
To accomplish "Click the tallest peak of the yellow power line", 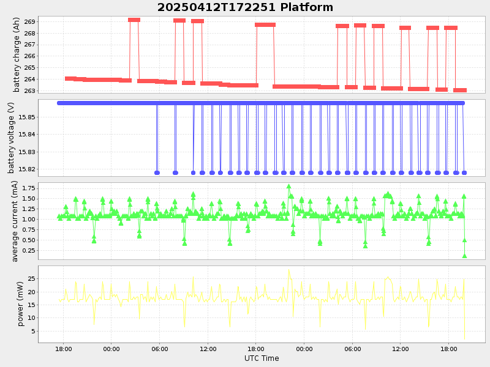I will [288, 270].
